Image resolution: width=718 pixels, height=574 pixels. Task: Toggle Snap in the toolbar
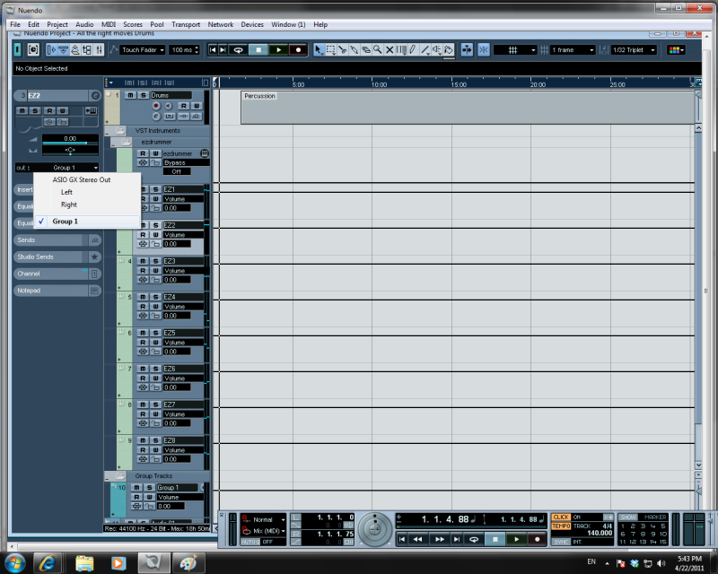point(484,50)
